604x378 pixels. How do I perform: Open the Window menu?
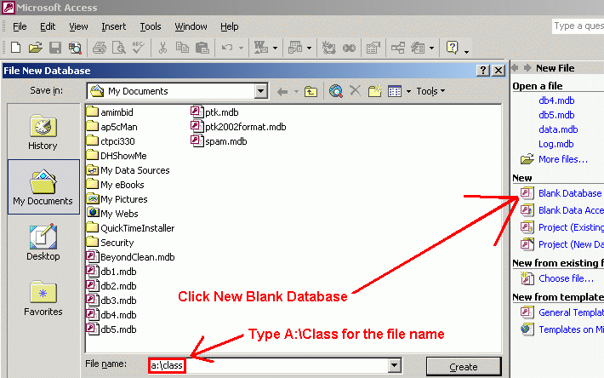(191, 26)
